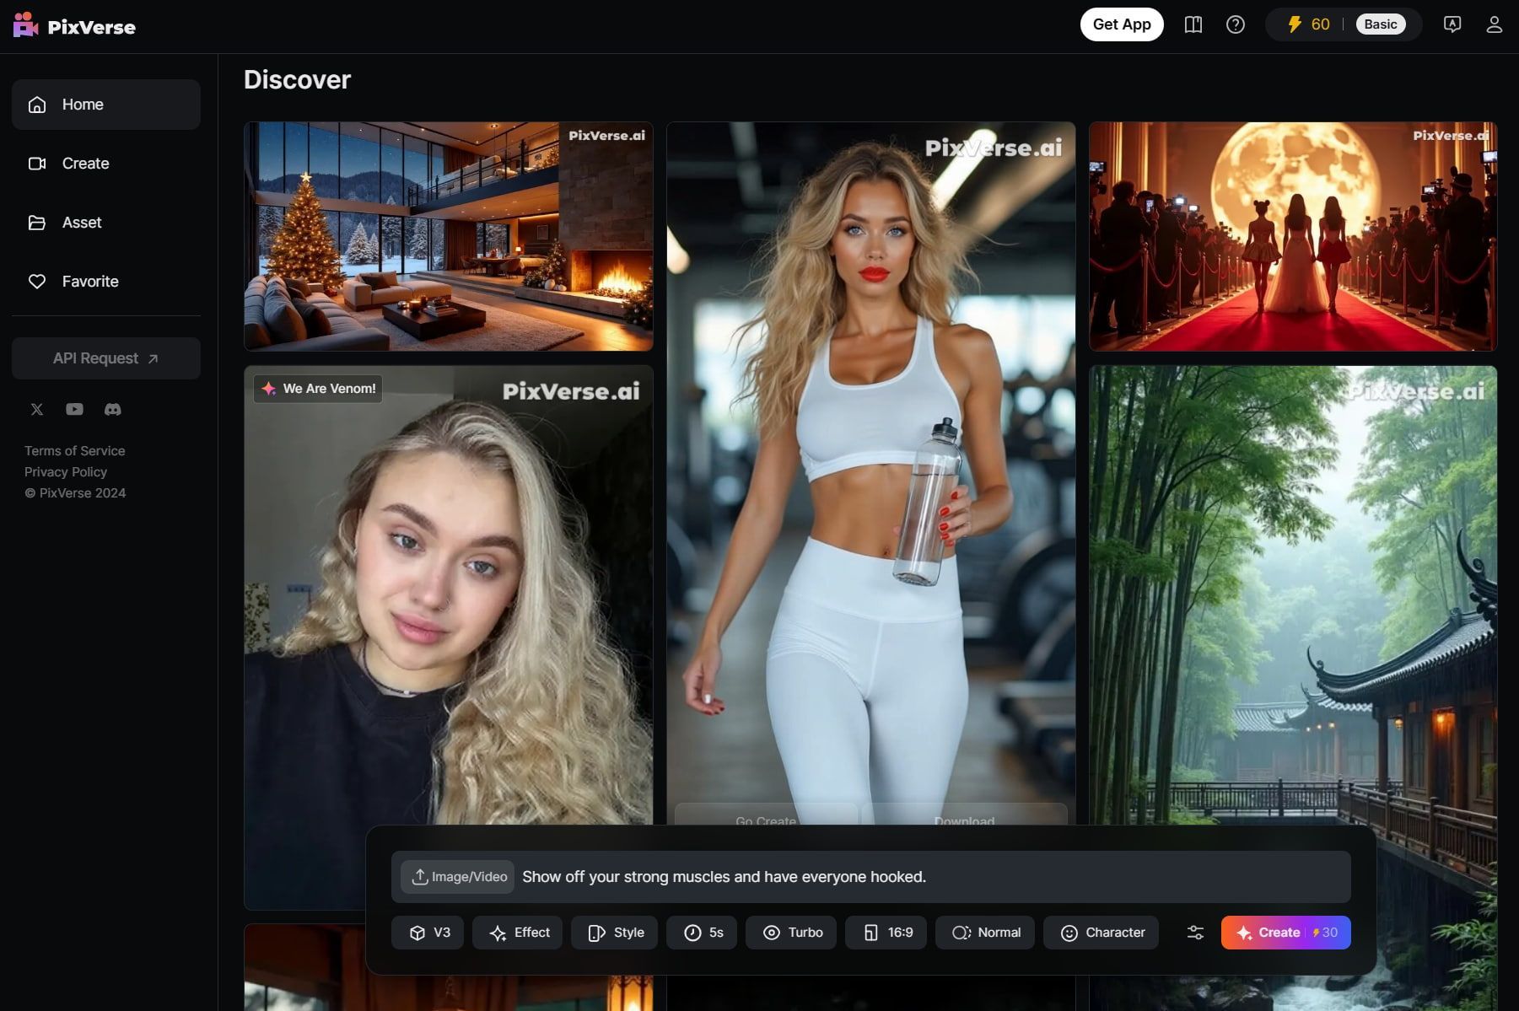Open the language selector icon
This screenshot has width=1519, height=1011.
pyautogui.click(x=1452, y=24)
